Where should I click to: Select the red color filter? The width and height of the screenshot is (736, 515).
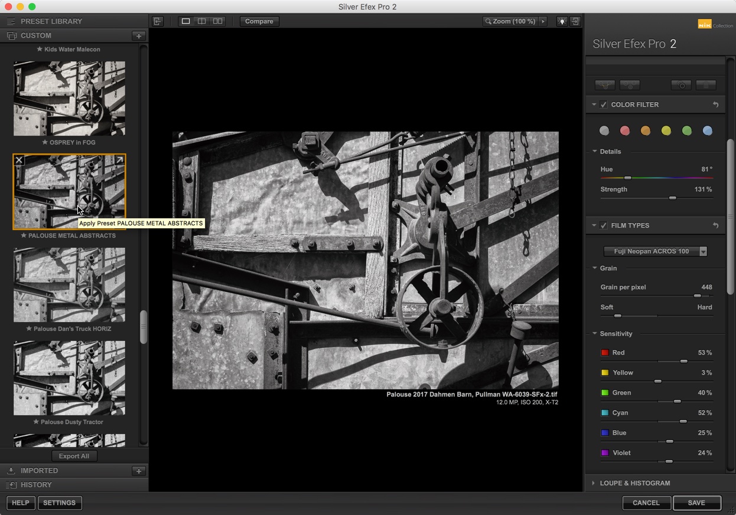click(624, 131)
